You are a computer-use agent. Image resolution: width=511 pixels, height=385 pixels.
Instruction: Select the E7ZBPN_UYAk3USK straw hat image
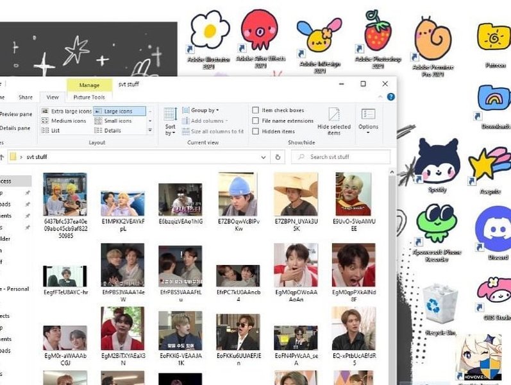(x=296, y=202)
